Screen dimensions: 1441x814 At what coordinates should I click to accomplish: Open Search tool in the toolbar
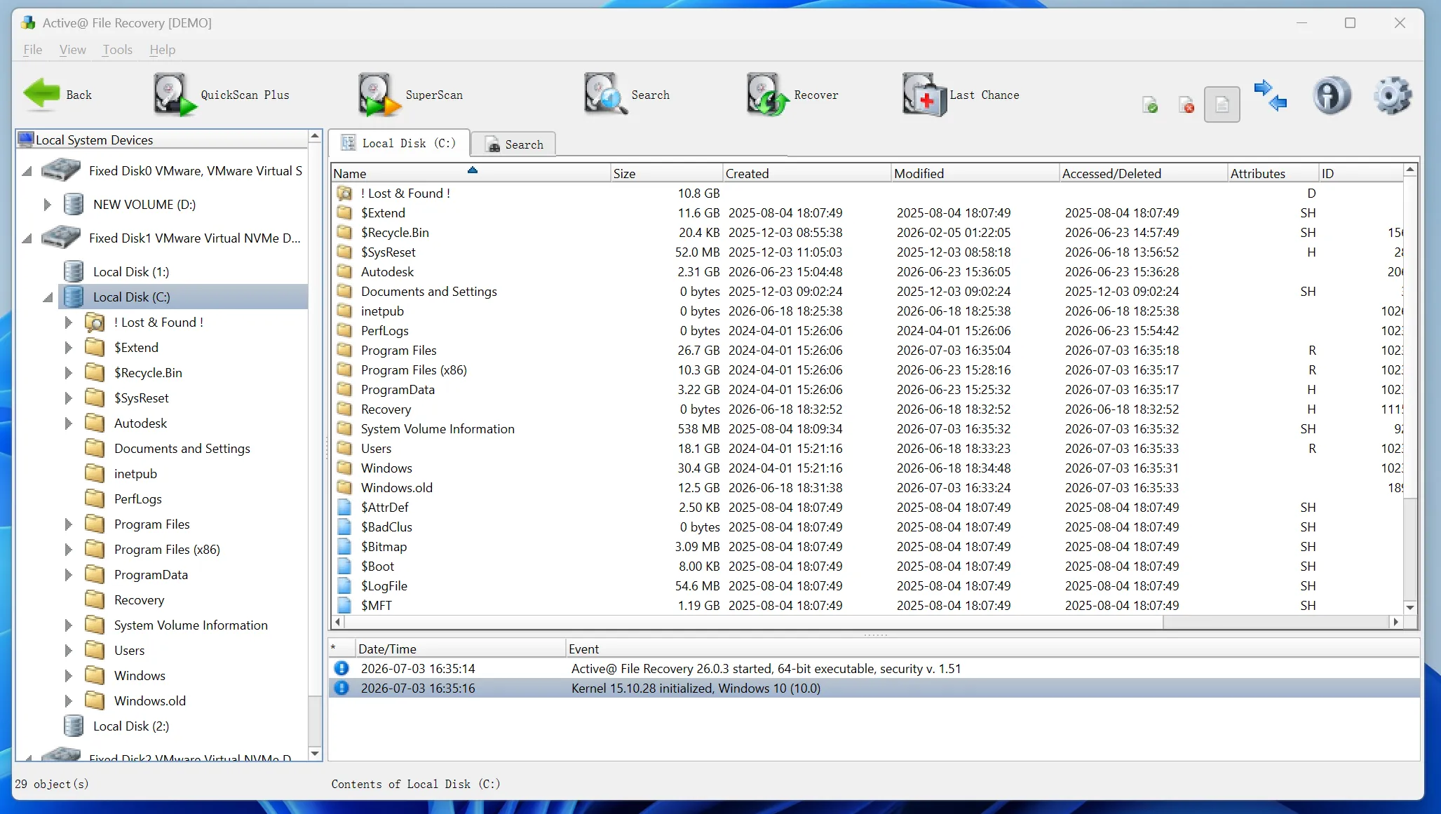tap(627, 95)
